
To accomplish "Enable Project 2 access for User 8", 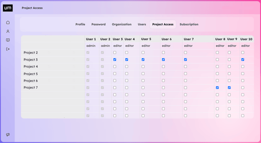I will click(217, 53).
